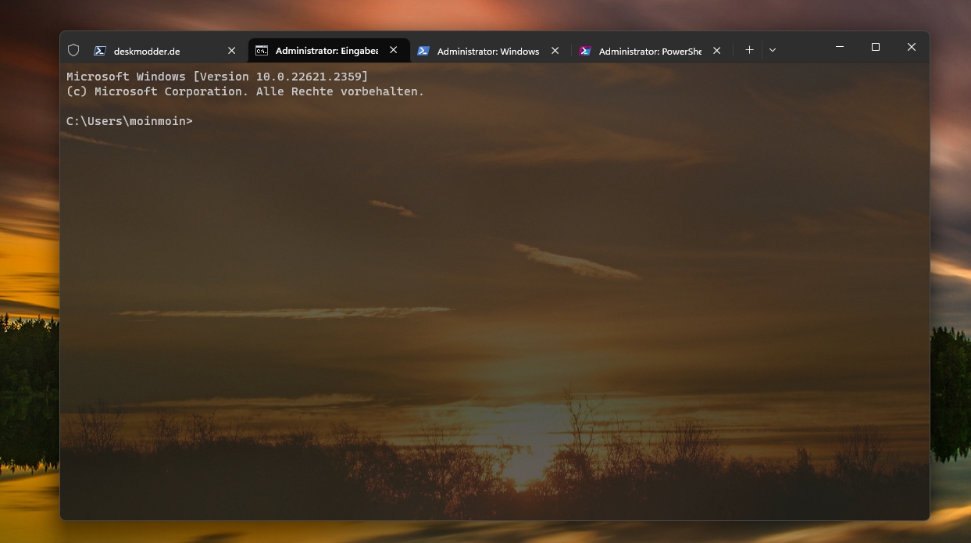Maximize the Terminal window
The image size is (971, 543).
[x=876, y=47]
